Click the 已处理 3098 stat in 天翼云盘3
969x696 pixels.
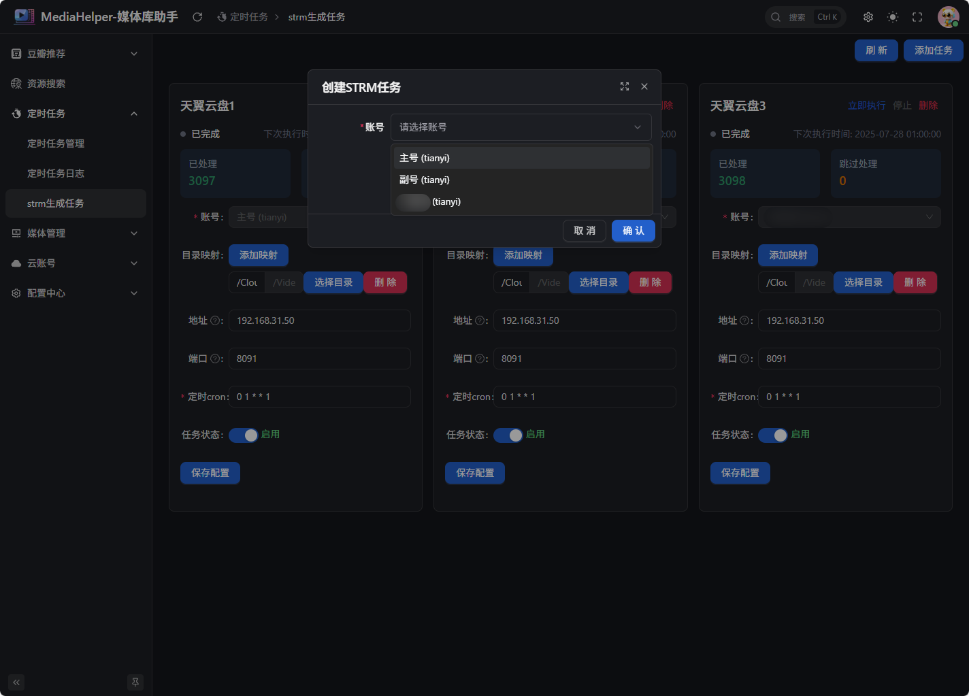(766, 173)
